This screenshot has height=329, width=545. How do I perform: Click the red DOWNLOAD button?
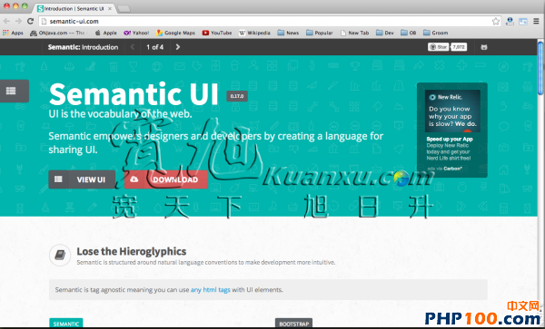pos(166,179)
